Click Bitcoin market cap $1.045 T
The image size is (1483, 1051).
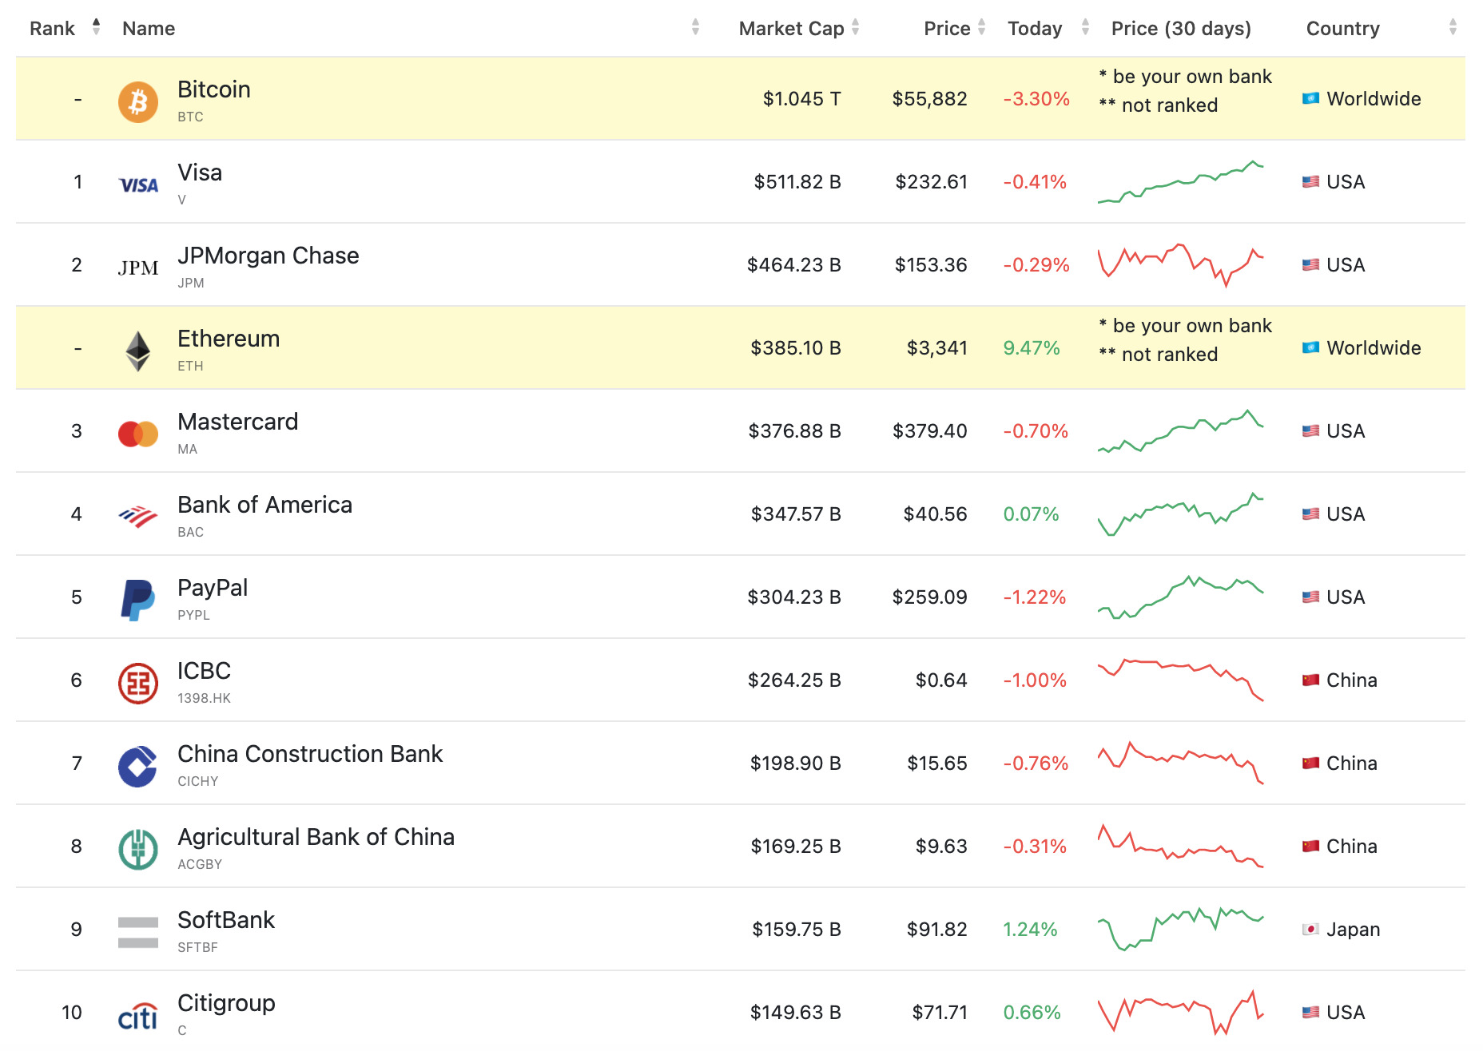coord(801,99)
